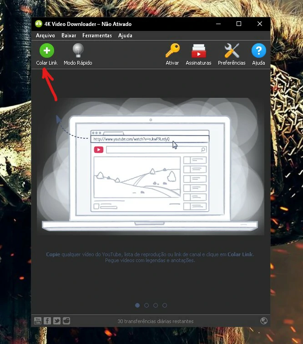Toggle the Modo Rápido light bulb
Screen dimensions: 303x344
[78, 51]
